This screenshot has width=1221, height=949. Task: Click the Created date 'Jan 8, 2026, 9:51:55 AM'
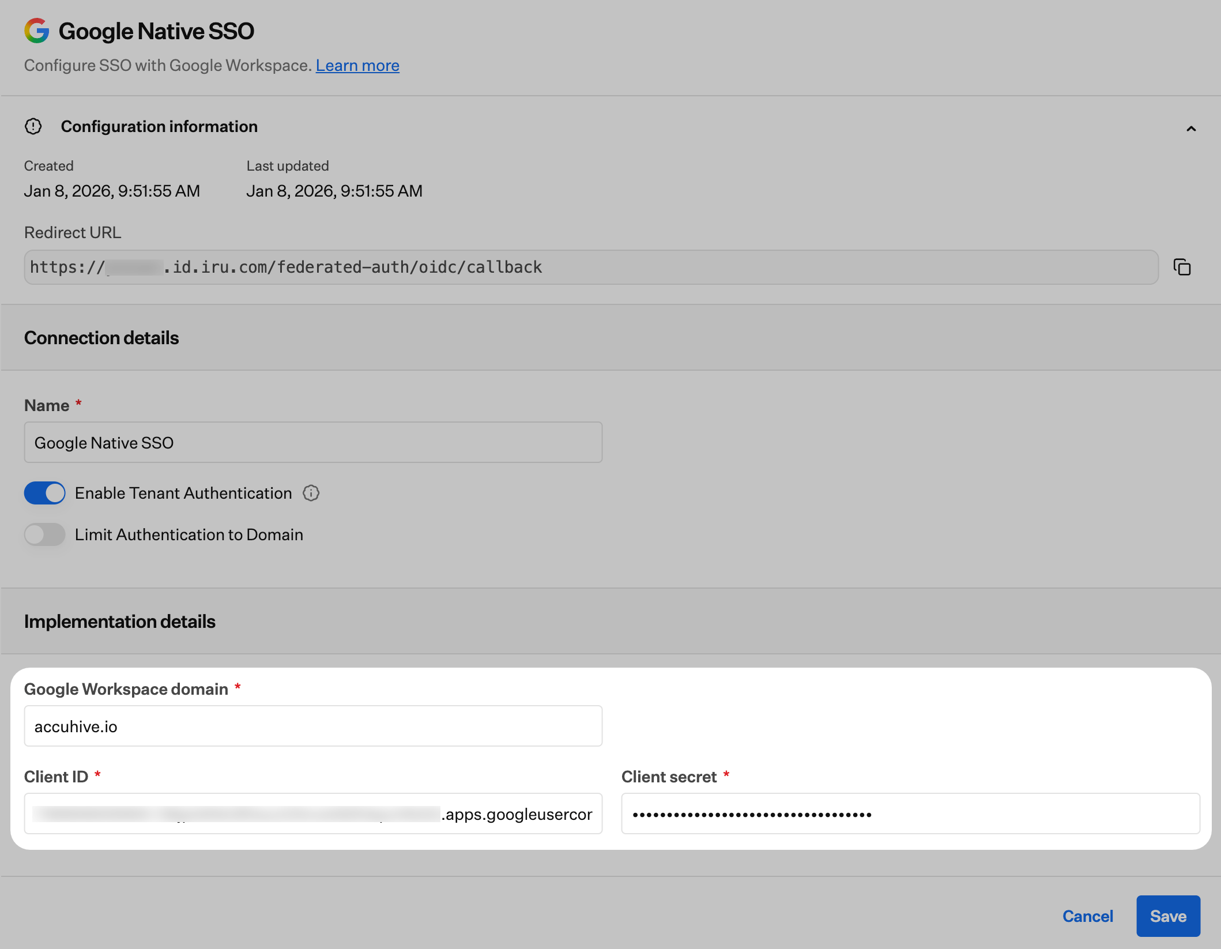[x=112, y=191]
